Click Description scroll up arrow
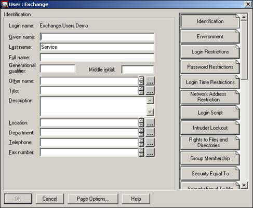Viewport: 253px width, 208px height. click(x=150, y=101)
